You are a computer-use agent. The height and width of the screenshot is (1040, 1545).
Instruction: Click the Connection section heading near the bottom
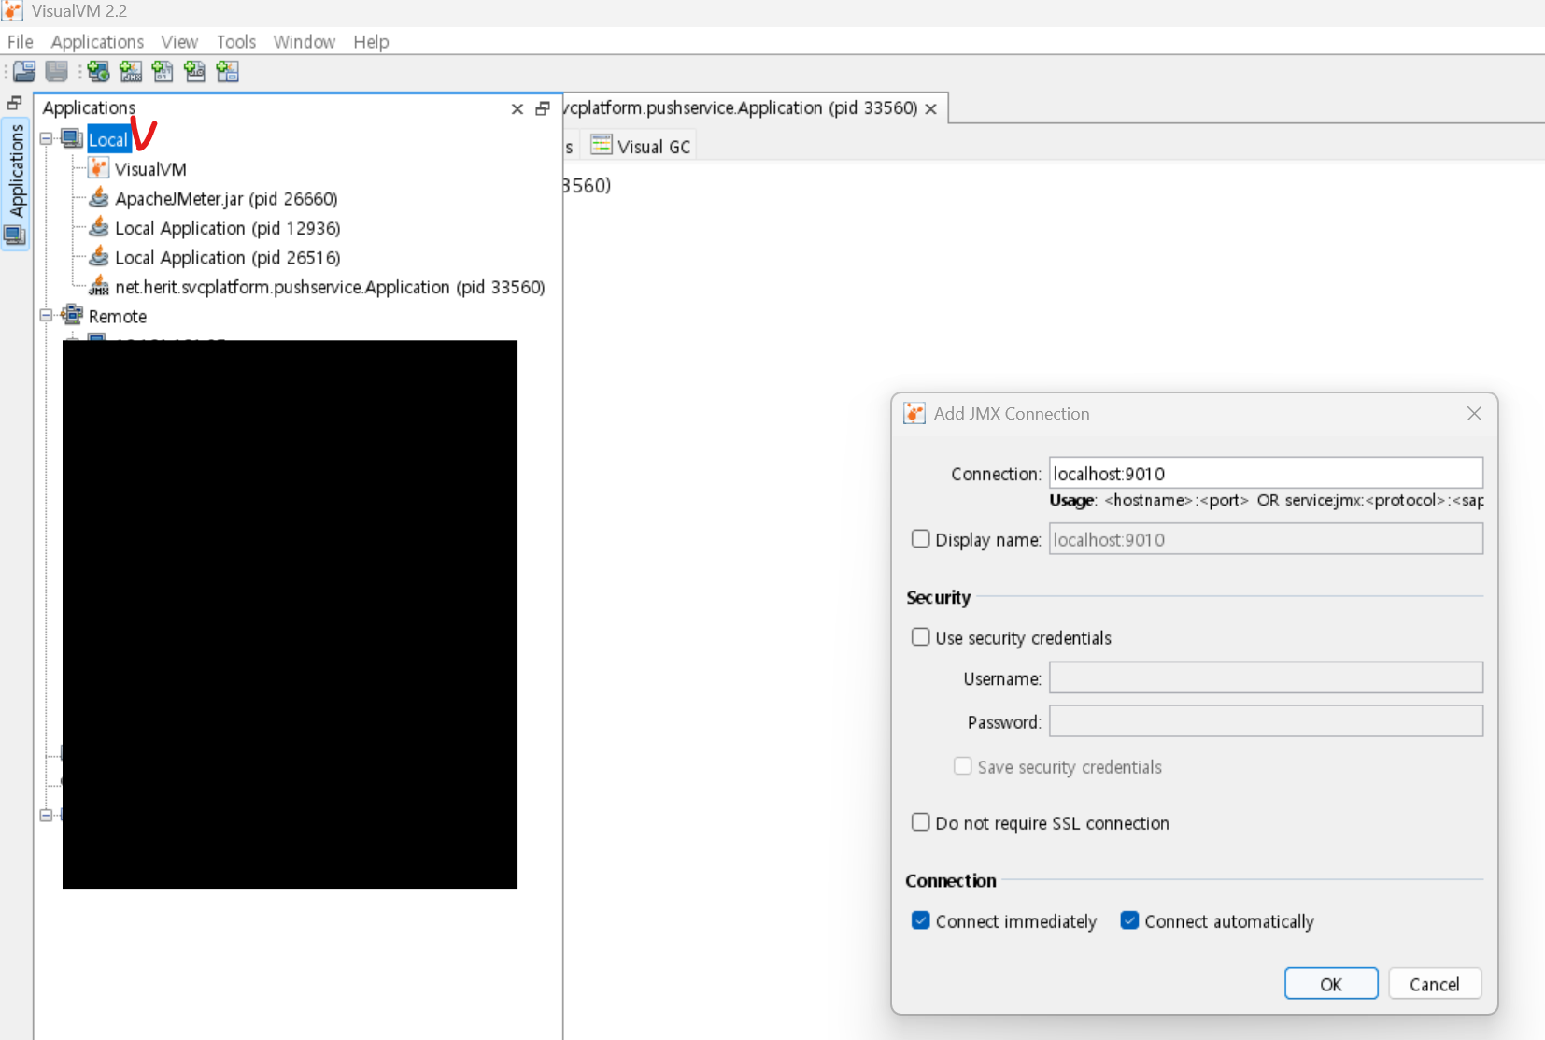pos(951,880)
